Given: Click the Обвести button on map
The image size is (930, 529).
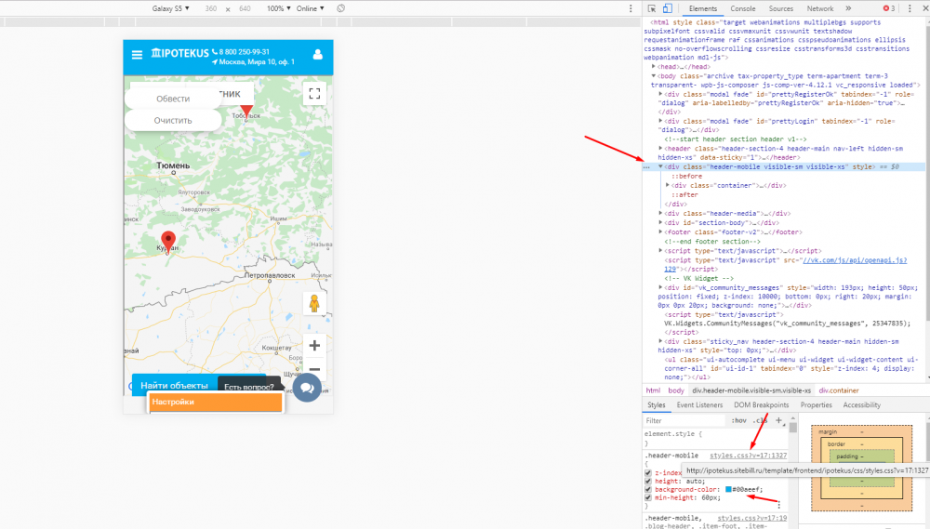Looking at the screenshot, I should point(173,99).
